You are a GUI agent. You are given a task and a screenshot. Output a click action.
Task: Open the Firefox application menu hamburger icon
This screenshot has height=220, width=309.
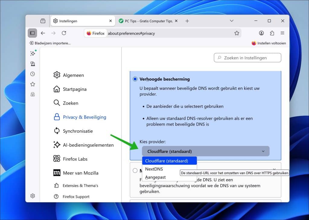tap(282, 33)
